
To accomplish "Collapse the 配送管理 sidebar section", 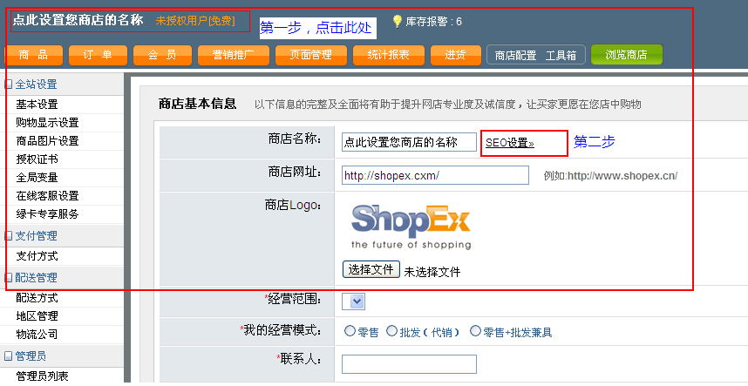I will pos(9,277).
